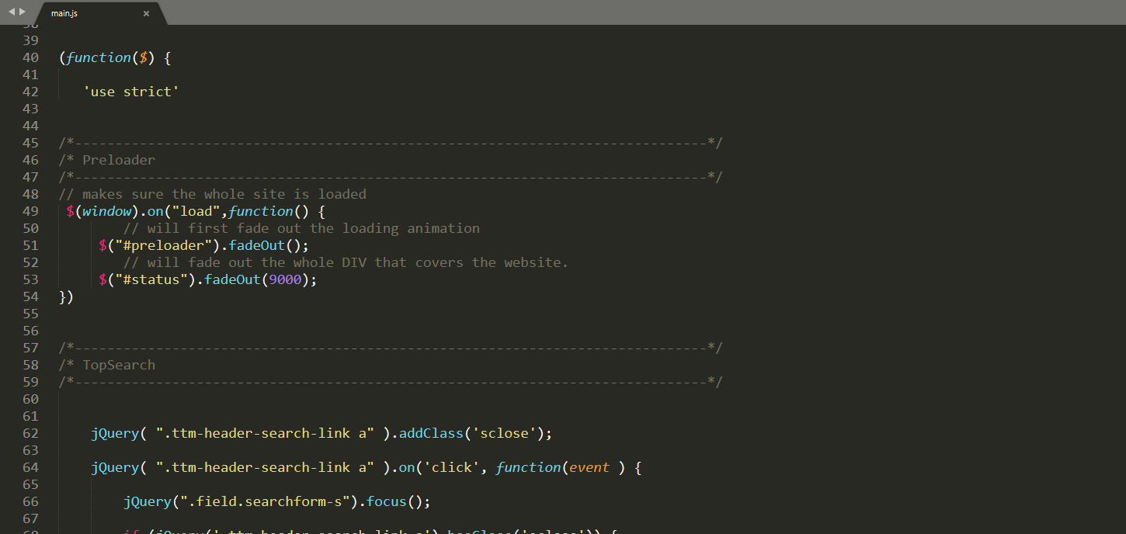1126x534 pixels.
Task: Go to previous tab with left arrow
Action: [12, 12]
